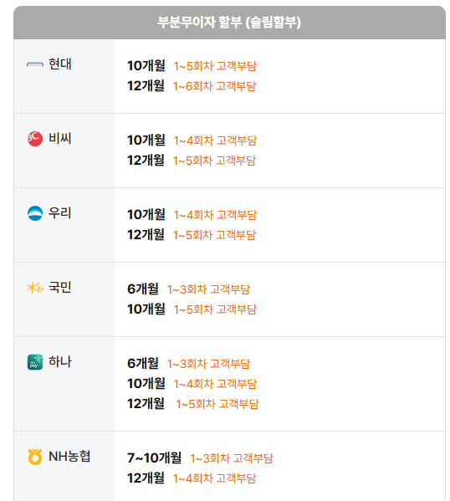Viewport: 450px width, 501px height.
Task: Click 비씨 10개월 1~4회차 고객부담 text
Action: (192, 140)
